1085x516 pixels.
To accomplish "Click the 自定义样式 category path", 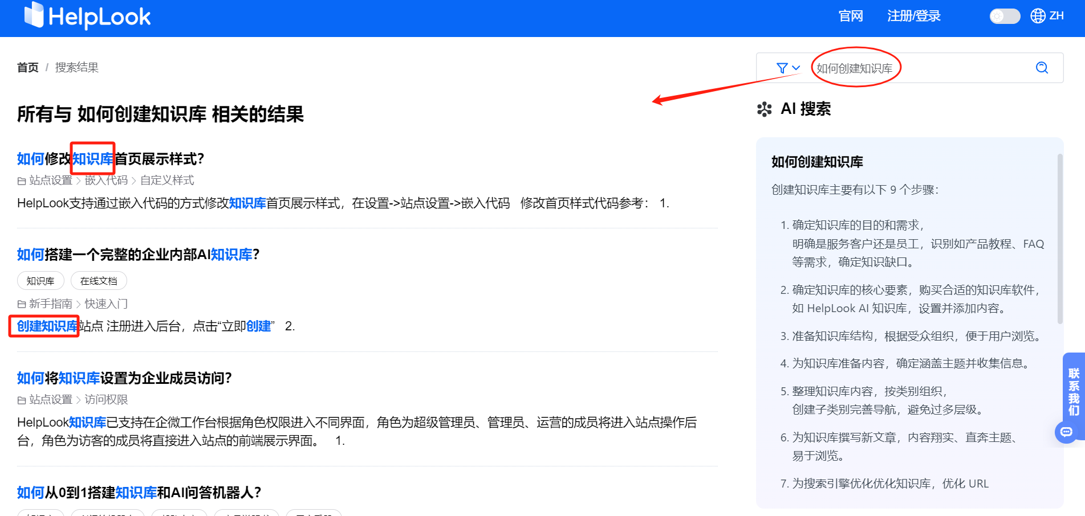I will pyautogui.click(x=167, y=181).
